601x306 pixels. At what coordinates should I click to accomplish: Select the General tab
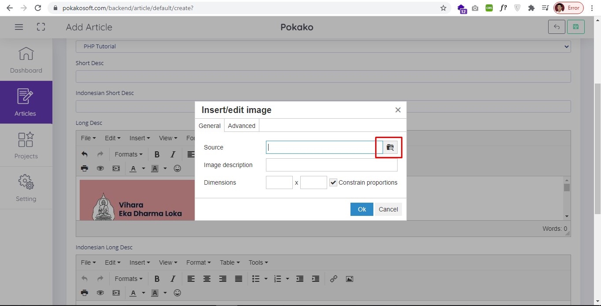tap(210, 126)
